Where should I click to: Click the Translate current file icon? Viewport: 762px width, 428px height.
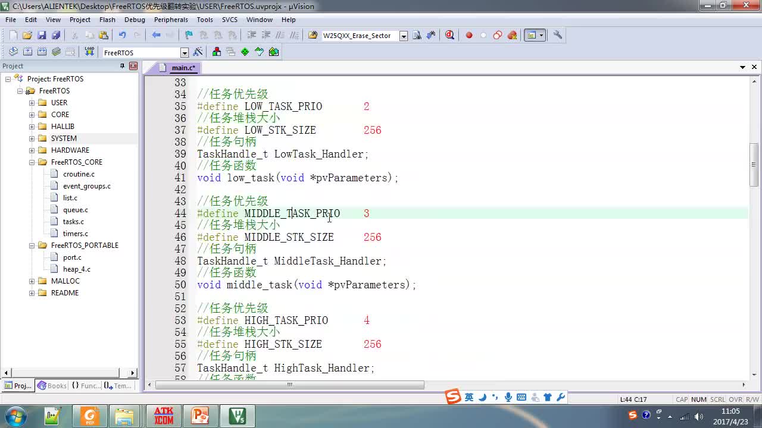click(x=13, y=52)
